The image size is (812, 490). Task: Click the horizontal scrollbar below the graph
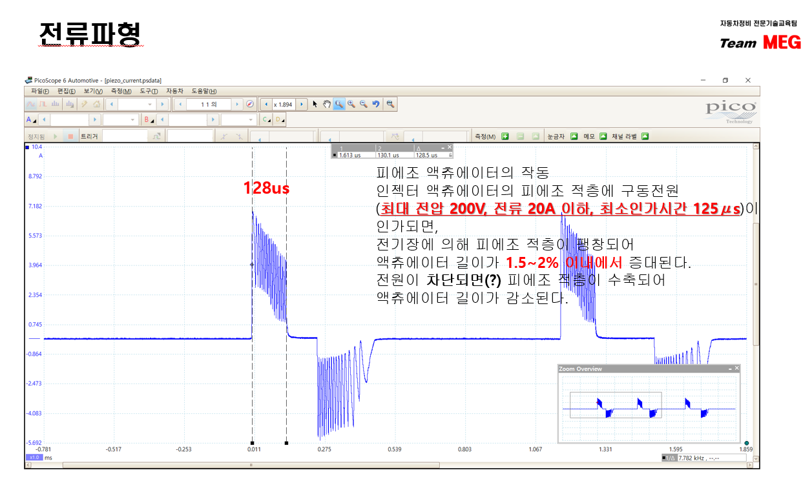(251, 465)
